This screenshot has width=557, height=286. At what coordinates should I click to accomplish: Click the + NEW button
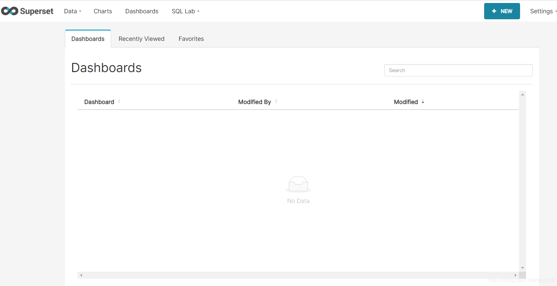pyautogui.click(x=502, y=11)
